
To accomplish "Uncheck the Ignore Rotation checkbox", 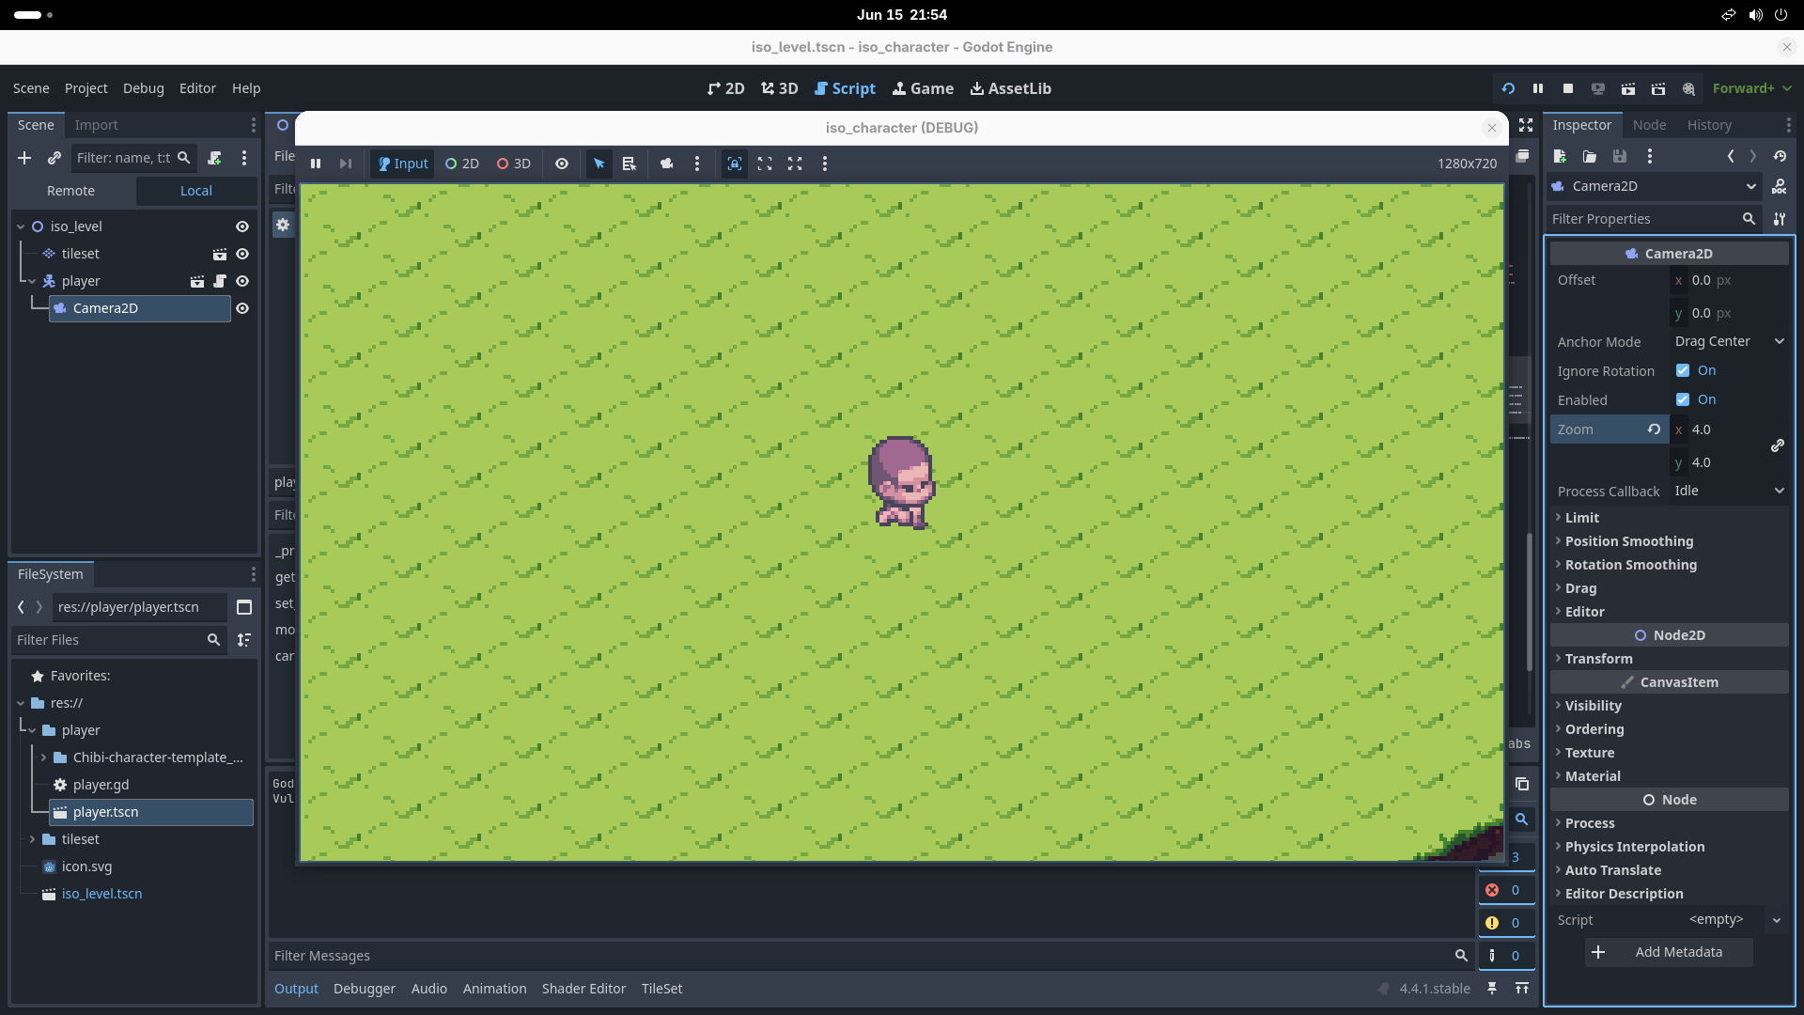I will coord(1683,370).
